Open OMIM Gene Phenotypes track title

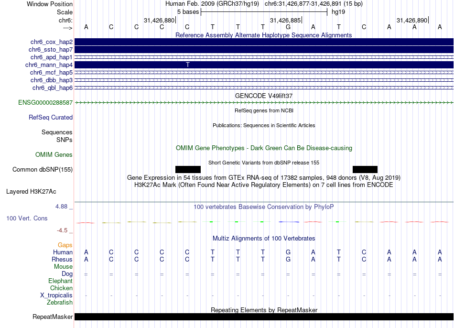pyautogui.click(x=264, y=148)
